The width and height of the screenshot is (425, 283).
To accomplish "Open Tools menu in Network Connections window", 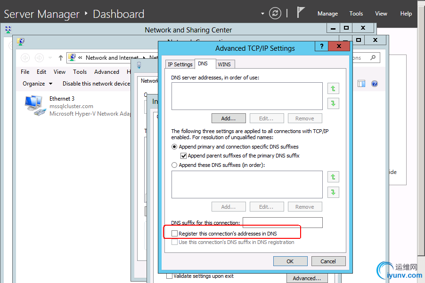I will (x=80, y=72).
